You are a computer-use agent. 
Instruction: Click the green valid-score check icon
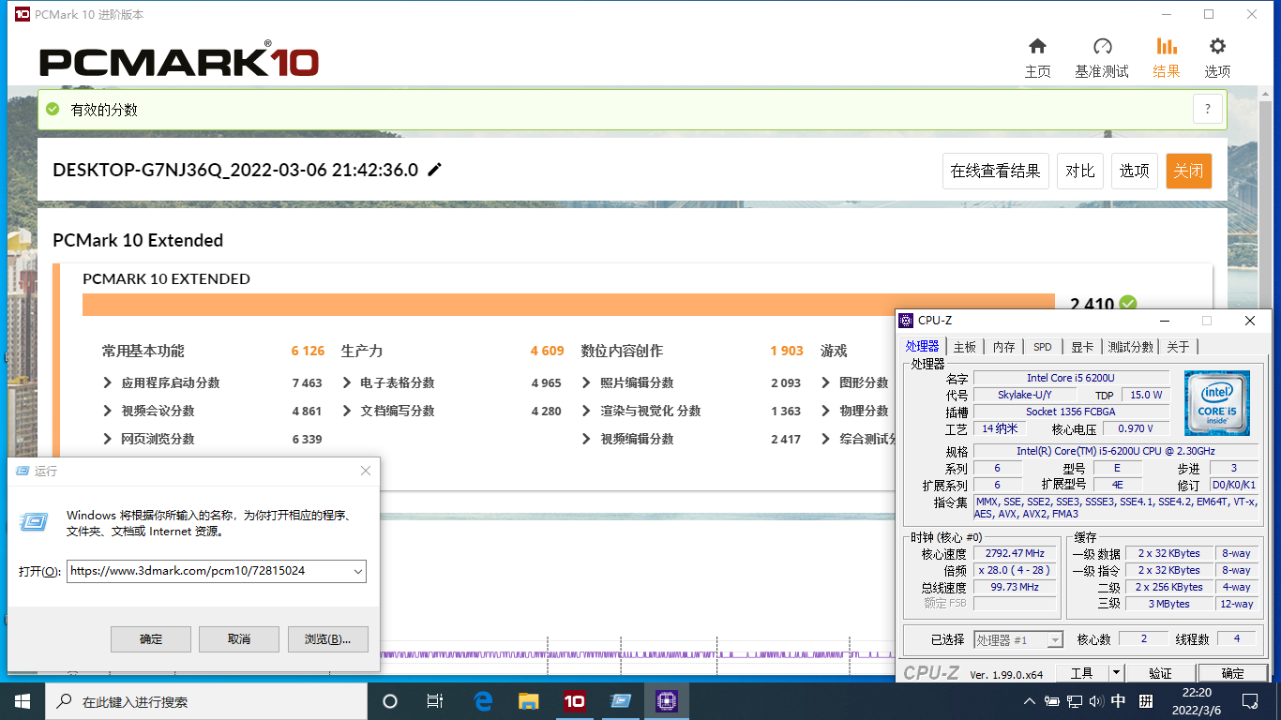pyautogui.click(x=53, y=110)
